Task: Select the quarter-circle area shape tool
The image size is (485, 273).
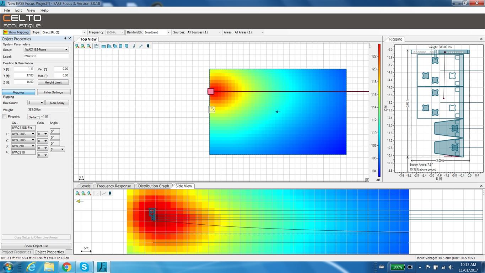Action: pos(109,46)
